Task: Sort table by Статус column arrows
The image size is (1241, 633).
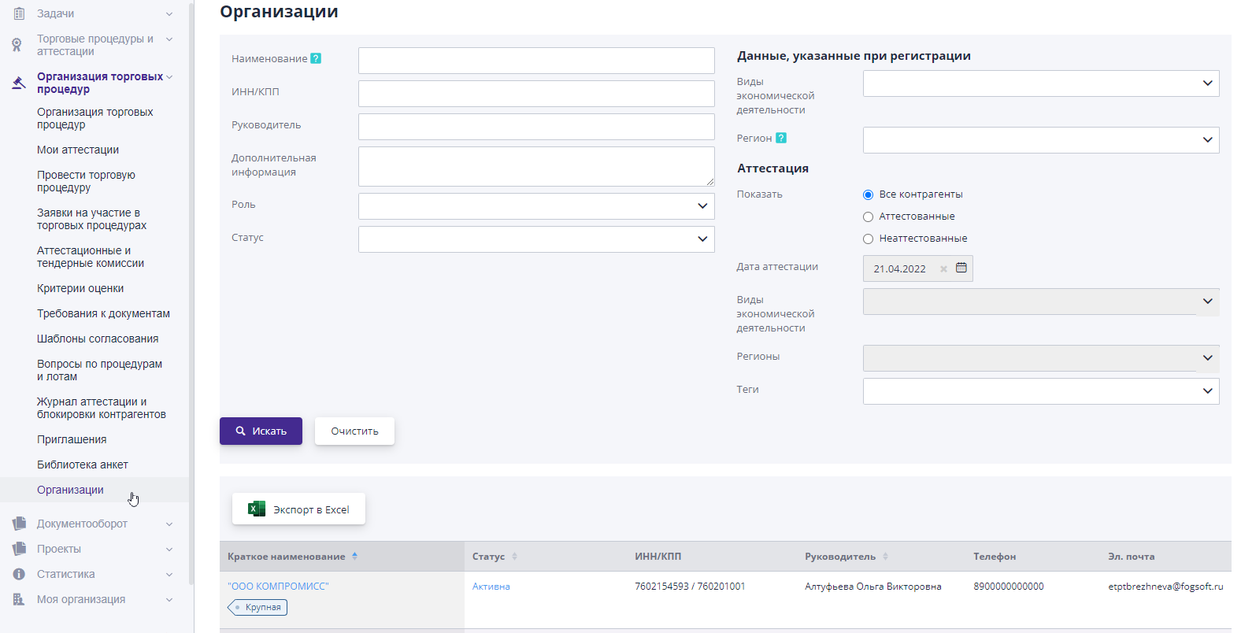Action: click(514, 556)
